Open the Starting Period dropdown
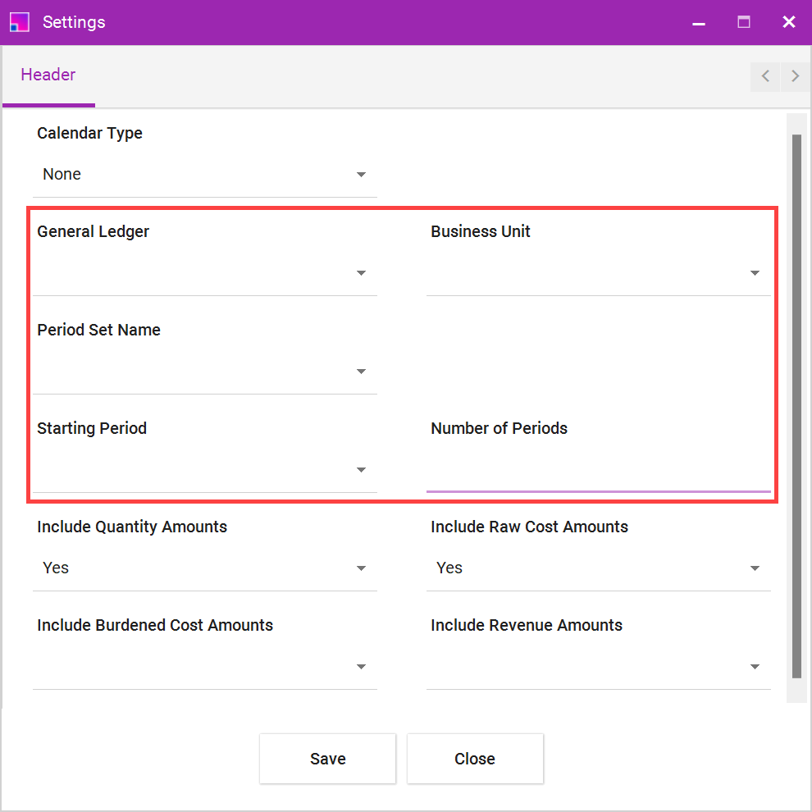This screenshot has width=812, height=812. click(x=204, y=470)
